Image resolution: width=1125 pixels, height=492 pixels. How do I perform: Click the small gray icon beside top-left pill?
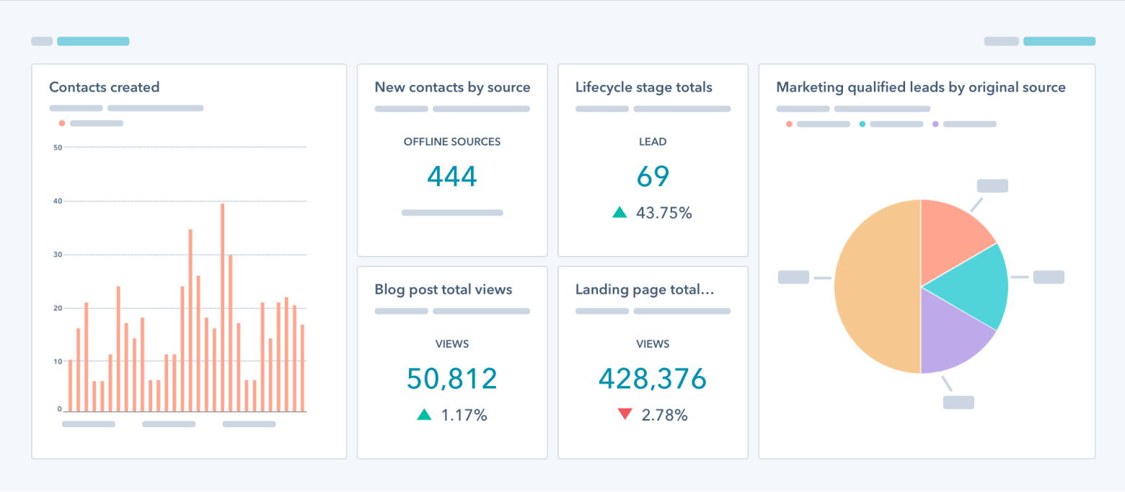tap(41, 41)
